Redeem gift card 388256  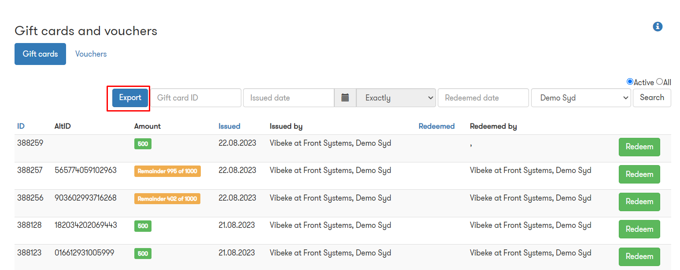point(639,202)
